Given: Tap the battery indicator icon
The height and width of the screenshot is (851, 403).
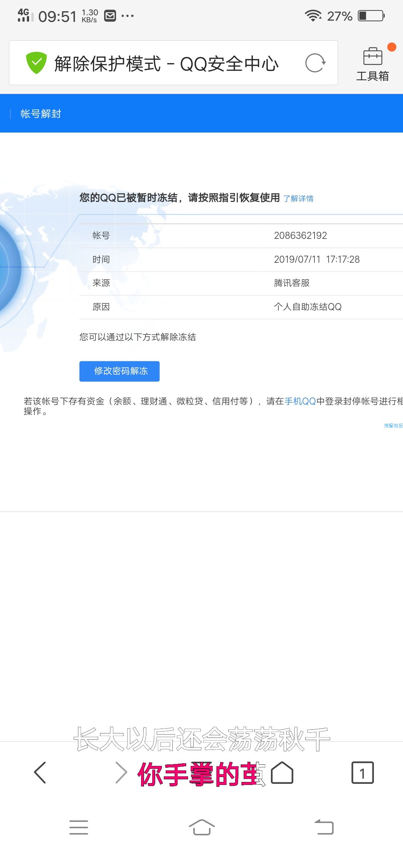Looking at the screenshot, I should (x=371, y=16).
